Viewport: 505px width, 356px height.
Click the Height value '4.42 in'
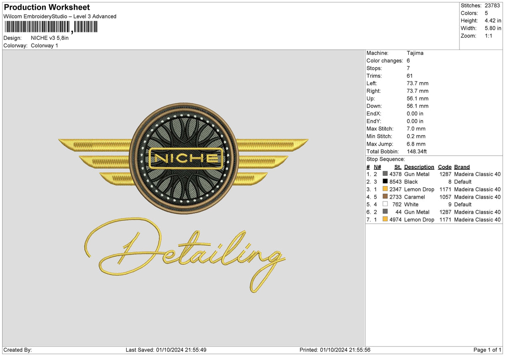point(493,21)
